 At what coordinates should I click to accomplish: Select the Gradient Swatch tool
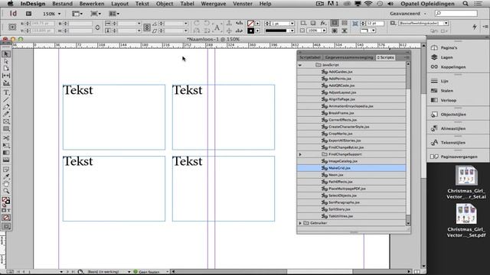(x=6, y=153)
